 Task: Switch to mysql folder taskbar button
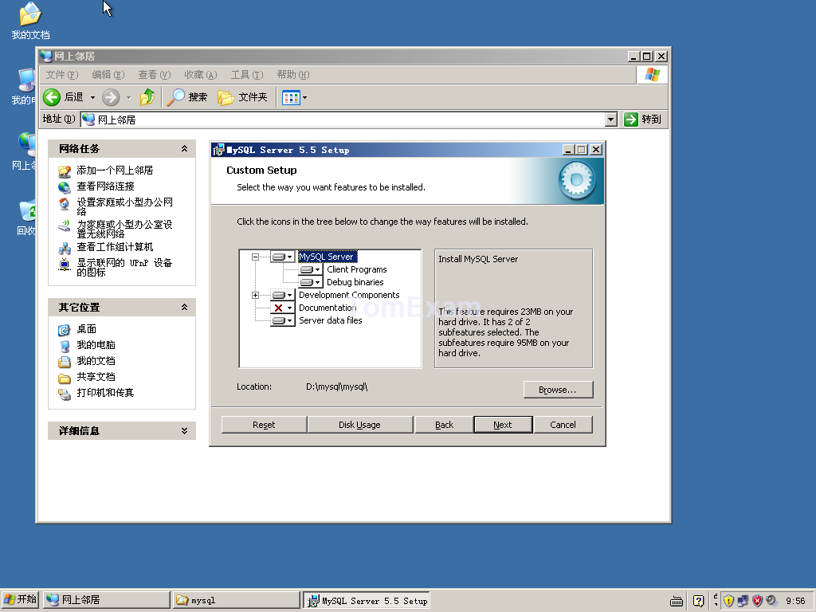(236, 600)
